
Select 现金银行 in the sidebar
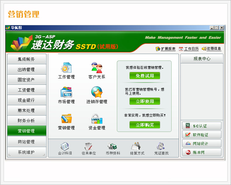point(27,100)
